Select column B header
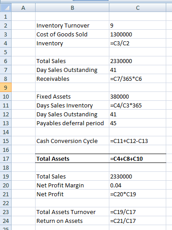 (x=72, y=8)
